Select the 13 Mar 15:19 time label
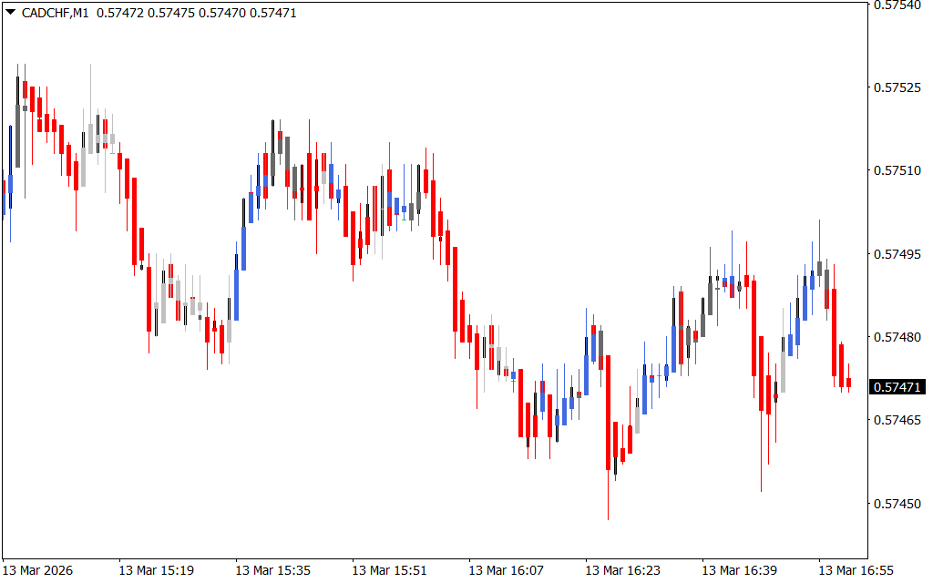The height and width of the screenshot is (583, 933). (x=156, y=570)
